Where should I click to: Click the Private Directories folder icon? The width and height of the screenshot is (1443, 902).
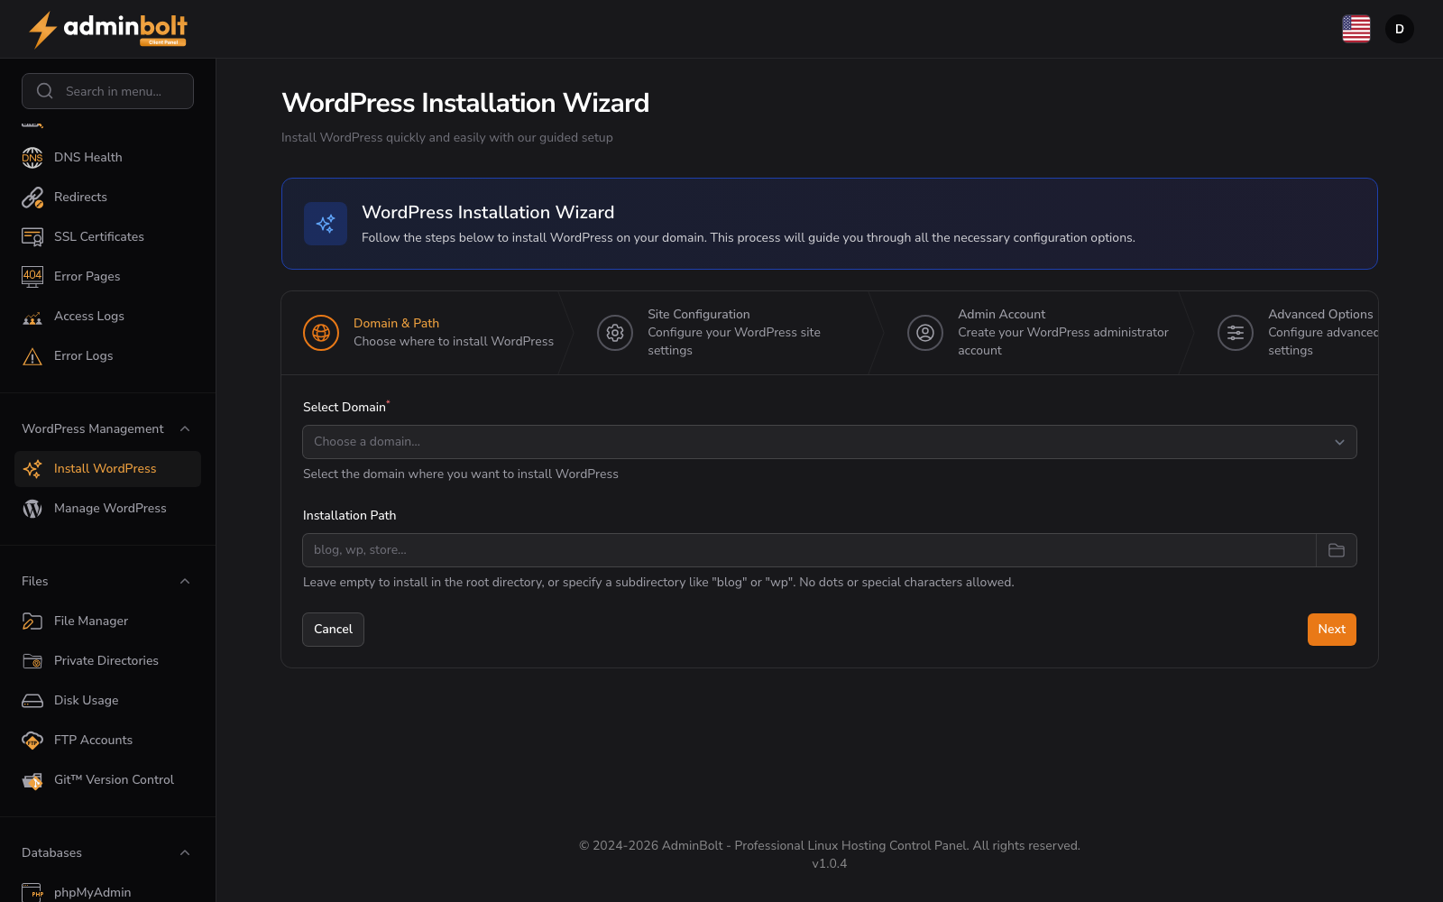[32, 660]
